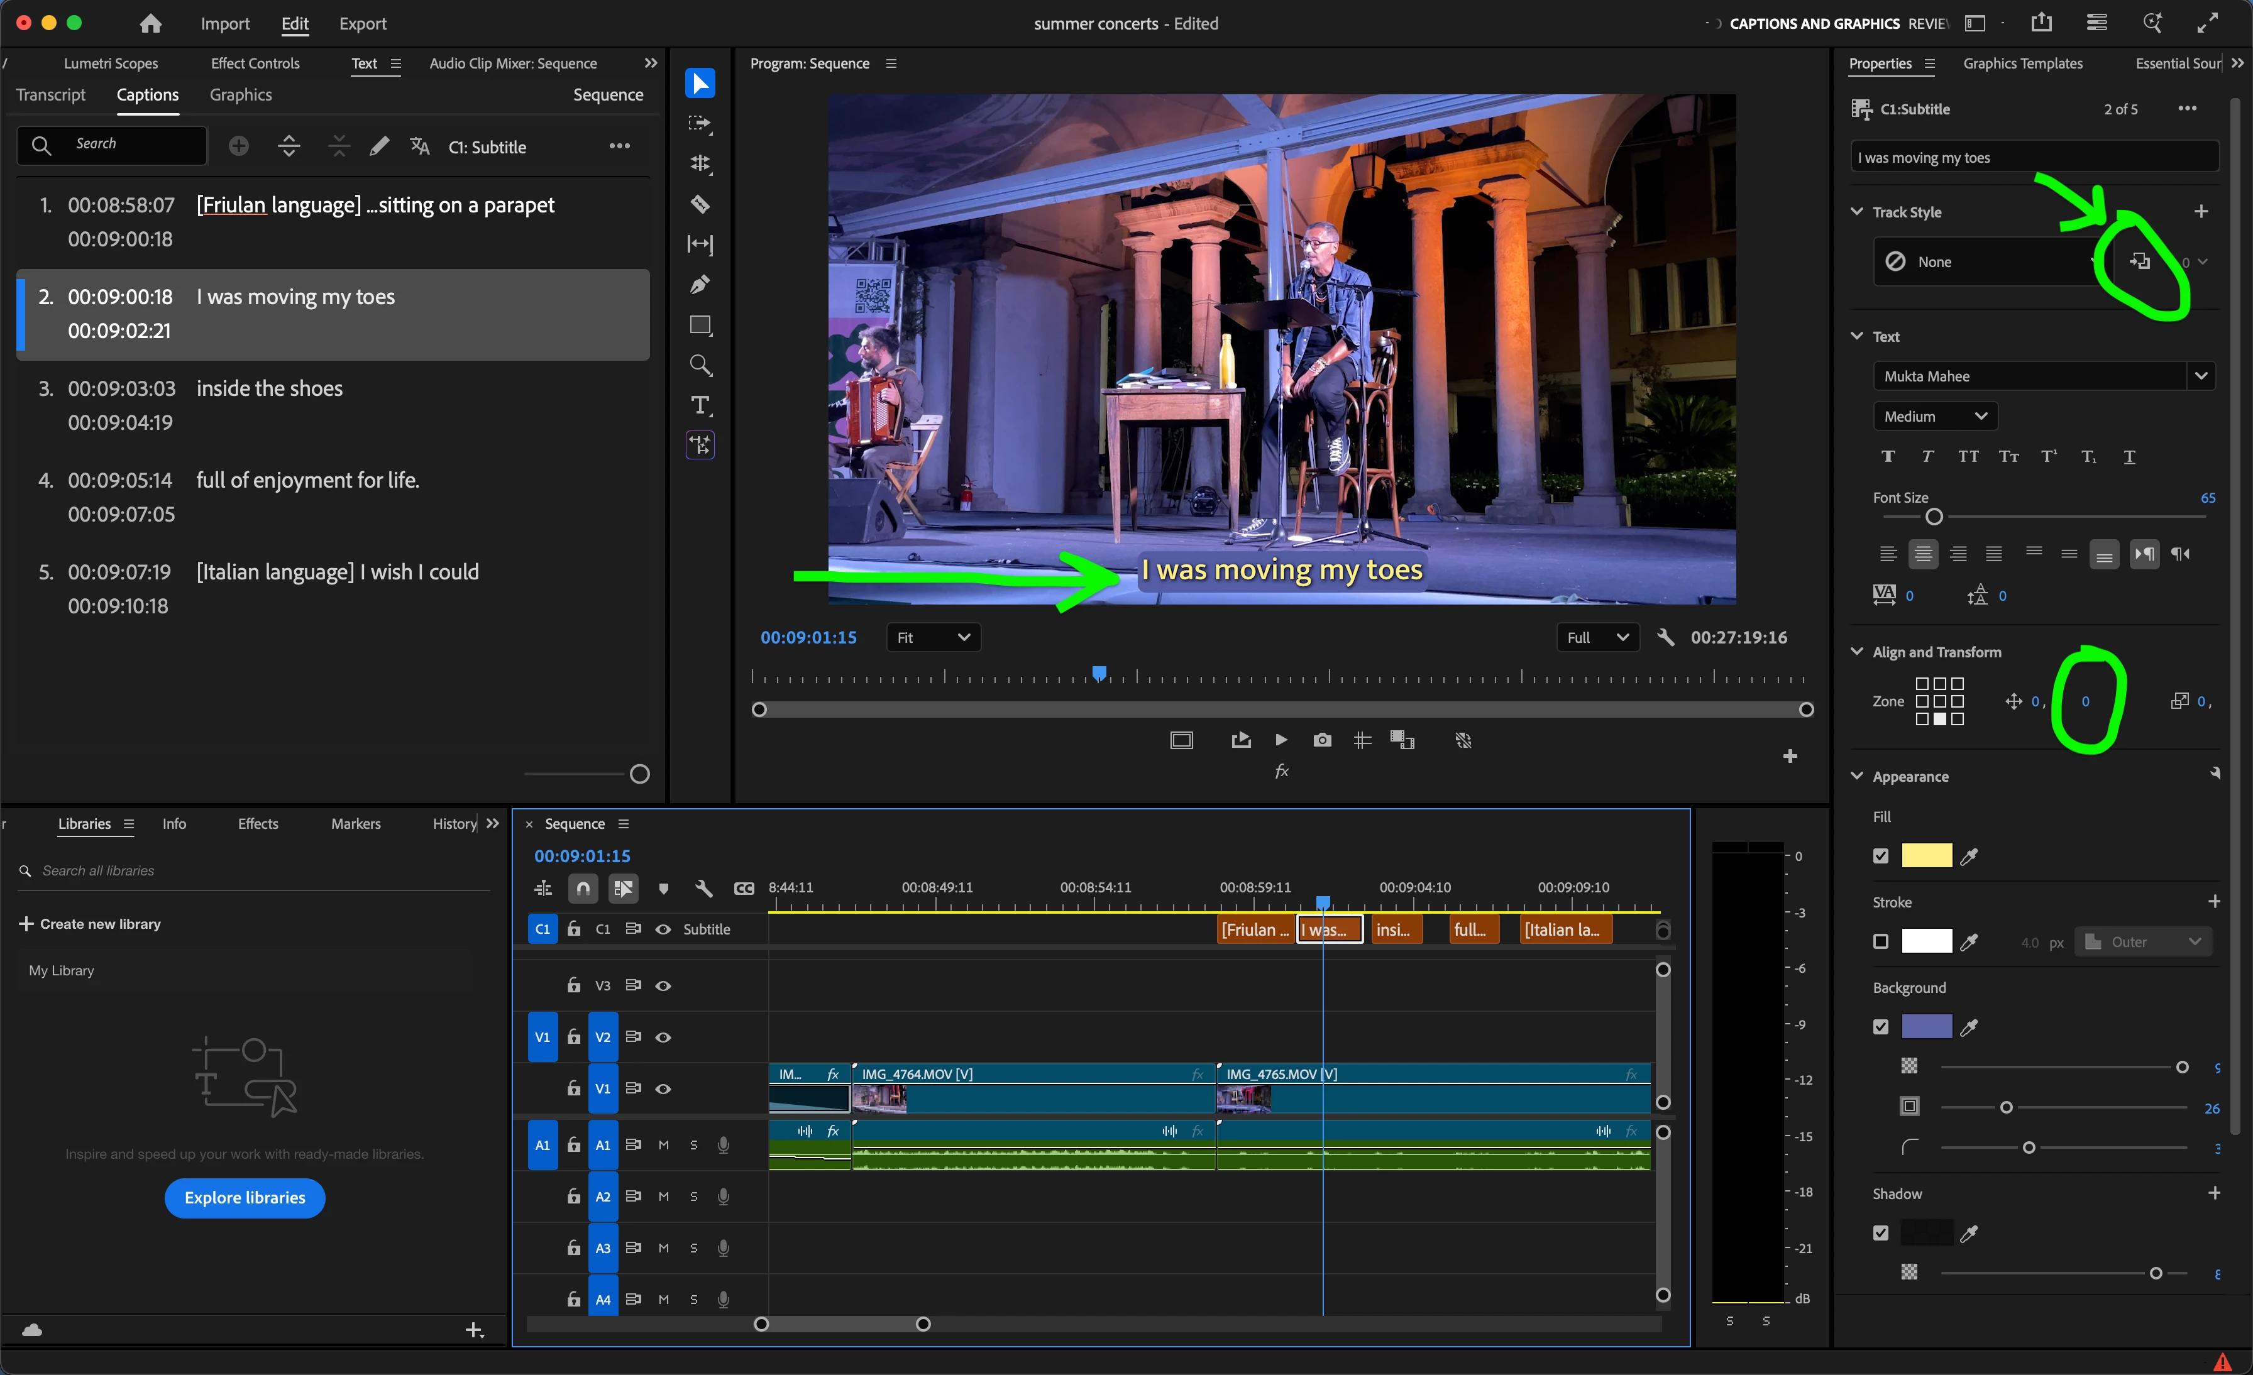The height and width of the screenshot is (1375, 2253).
Task: Disable the caption Fill checkbox
Action: tap(1880, 856)
